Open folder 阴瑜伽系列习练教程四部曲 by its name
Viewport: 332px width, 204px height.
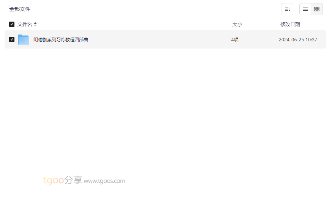pyautogui.click(x=61, y=39)
